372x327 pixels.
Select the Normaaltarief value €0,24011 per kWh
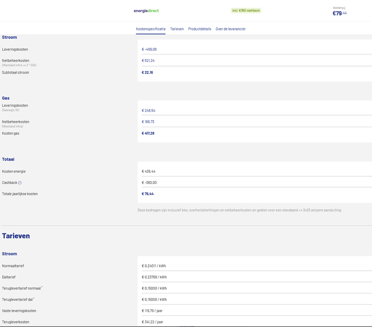pyautogui.click(x=154, y=264)
